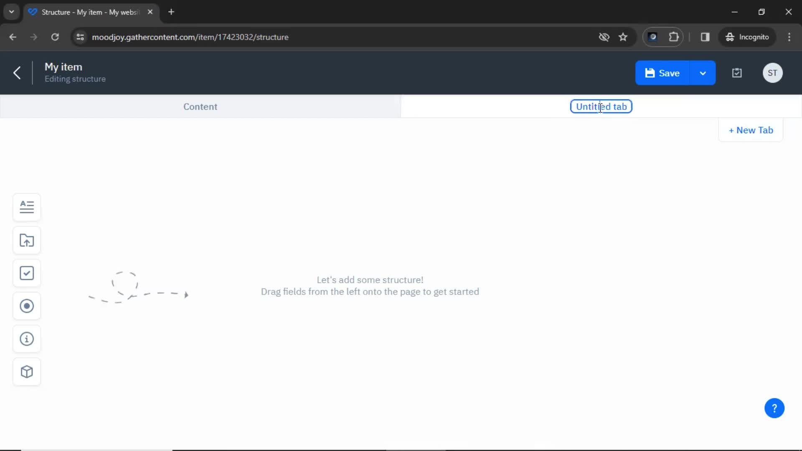The height and width of the screenshot is (451, 802).
Task: Click the Untitled tab name field
Action: (601, 106)
